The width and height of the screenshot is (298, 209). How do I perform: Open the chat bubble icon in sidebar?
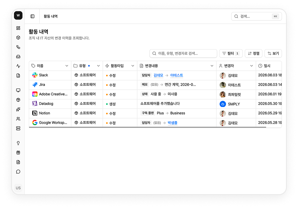point(18,172)
